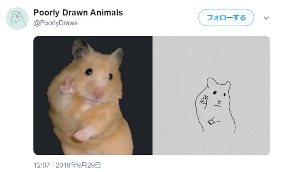Open the real hamster photo
The height and width of the screenshot is (172, 286).
click(93, 95)
